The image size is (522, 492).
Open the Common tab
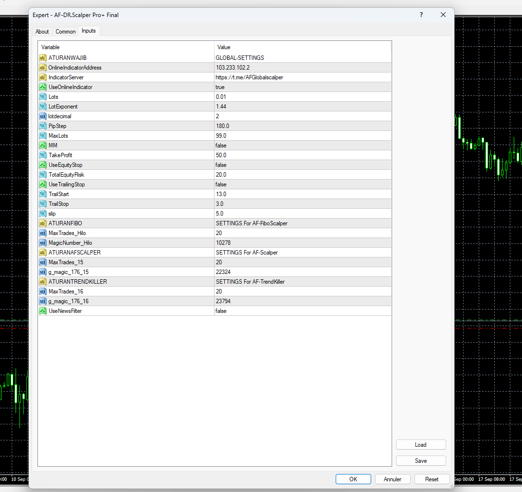pyautogui.click(x=66, y=32)
